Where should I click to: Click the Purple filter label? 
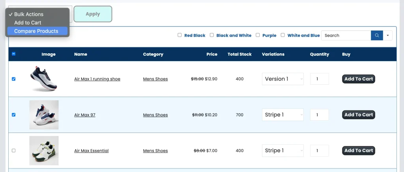click(x=269, y=36)
